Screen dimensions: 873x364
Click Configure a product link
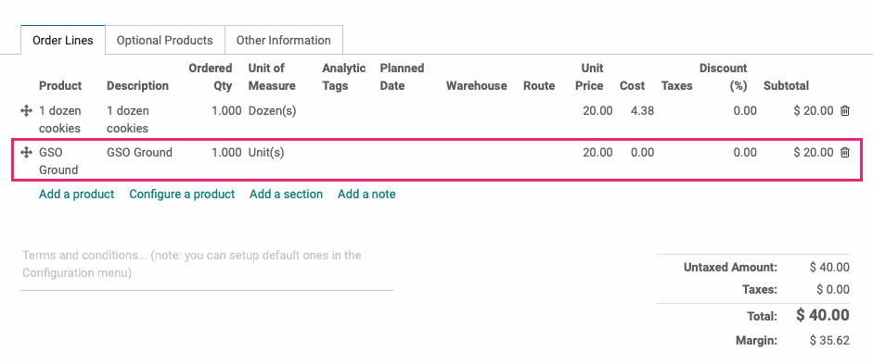pos(182,194)
